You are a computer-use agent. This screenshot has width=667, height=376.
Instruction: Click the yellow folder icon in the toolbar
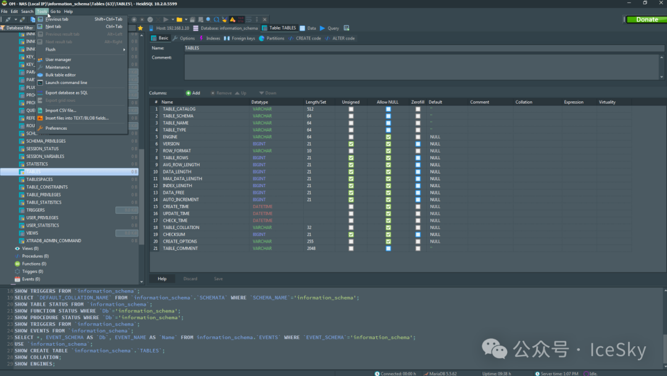point(179,19)
